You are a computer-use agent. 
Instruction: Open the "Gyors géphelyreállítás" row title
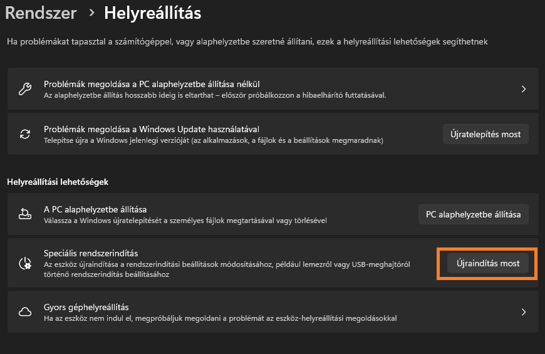tap(86, 307)
